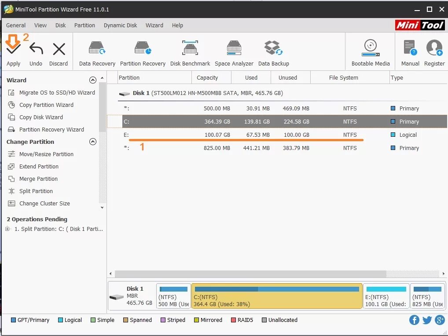Click the 224.58 GB unused value
Image resolution: width=448 pixels, height=336 pixels.
pyautogui.click(x=296, y=122)
